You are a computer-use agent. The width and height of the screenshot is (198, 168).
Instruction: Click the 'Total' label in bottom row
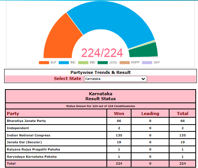coord(11,163)
